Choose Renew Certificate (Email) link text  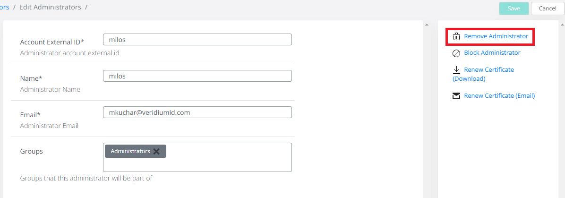(499, 96)
